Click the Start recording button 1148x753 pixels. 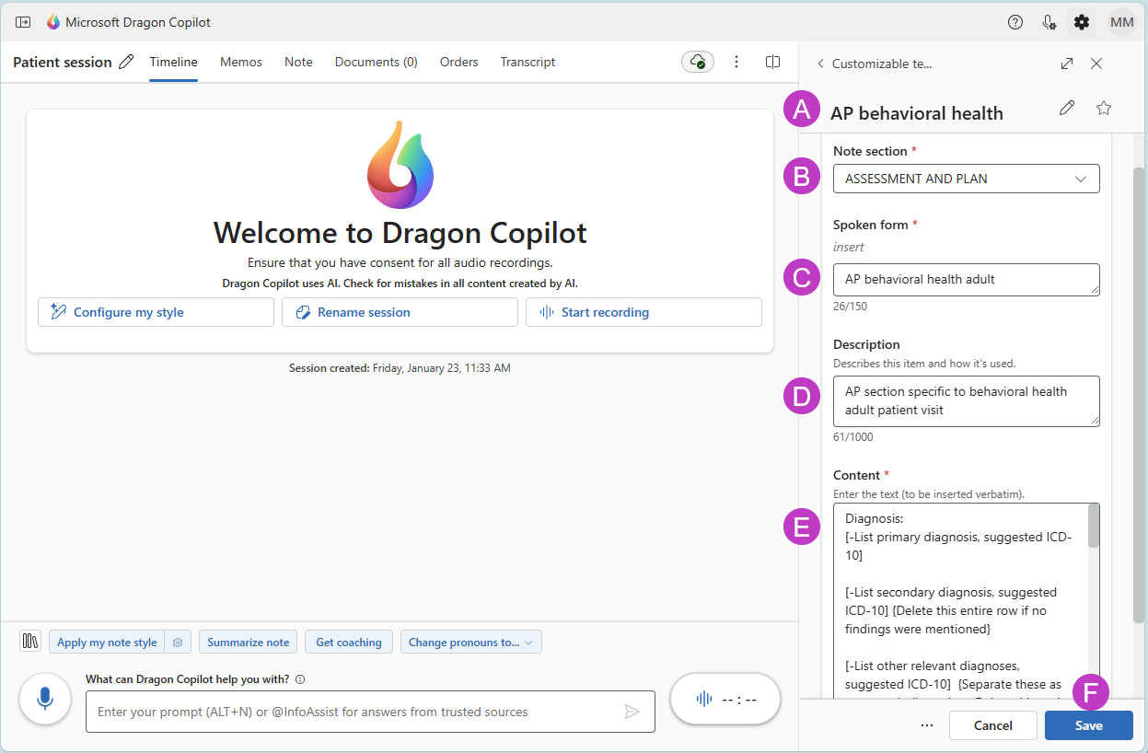pyautogui.click(x=644, y=312)
